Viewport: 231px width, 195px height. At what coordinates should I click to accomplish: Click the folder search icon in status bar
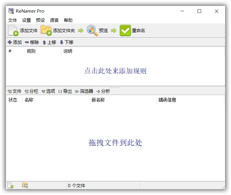coord(25,185)
